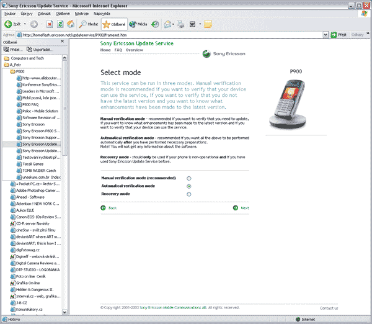Click the Edit document toolbar icon
This screenshot has width=372, height=324.
click(192, 24)
